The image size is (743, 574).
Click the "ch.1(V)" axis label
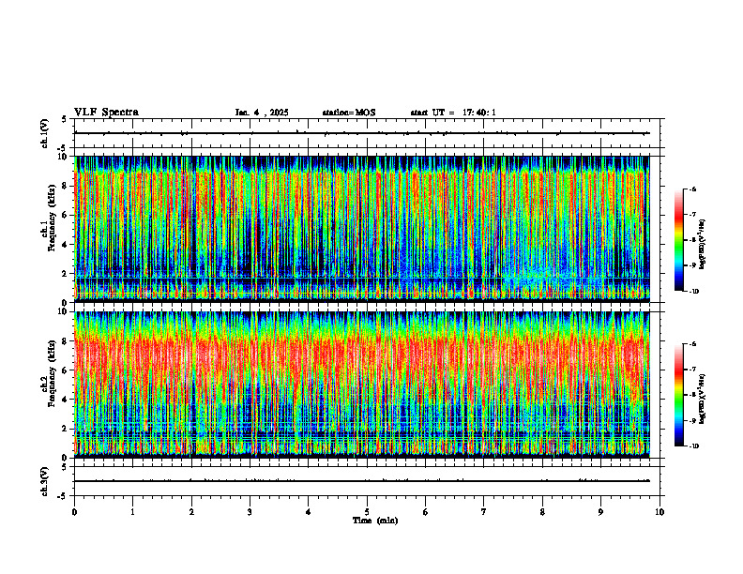click(45, 133)
